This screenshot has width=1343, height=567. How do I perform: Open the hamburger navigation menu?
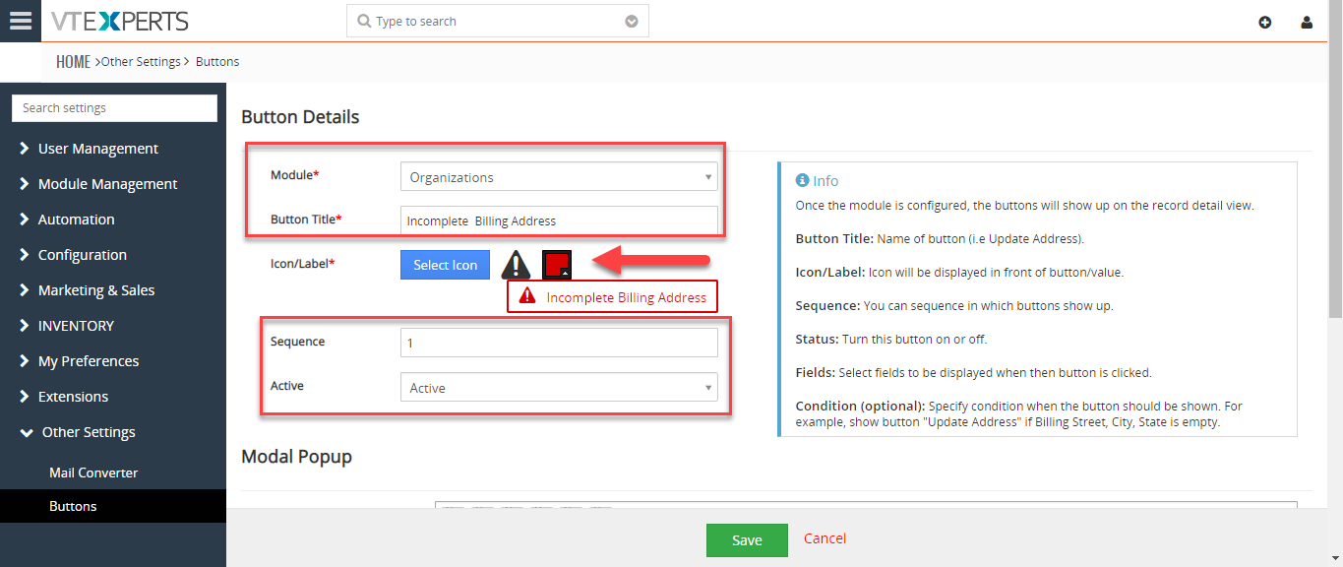tap(21, 21)
